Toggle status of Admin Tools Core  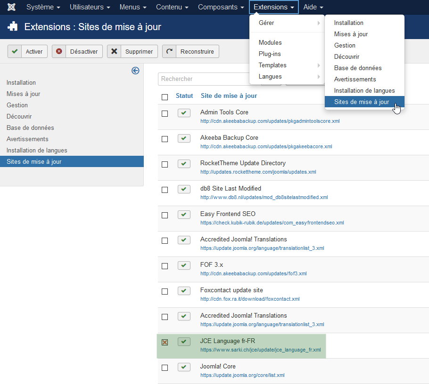(184, 113)
